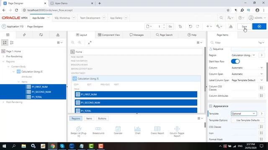Expand the Post-Rendering tree node
Screen dimensions: 268x150
click(x=3, y=102)
